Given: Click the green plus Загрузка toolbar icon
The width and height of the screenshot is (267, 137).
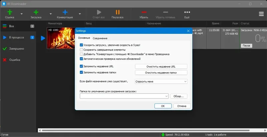Looking at the screenshot, I should [x=36, y=12].
